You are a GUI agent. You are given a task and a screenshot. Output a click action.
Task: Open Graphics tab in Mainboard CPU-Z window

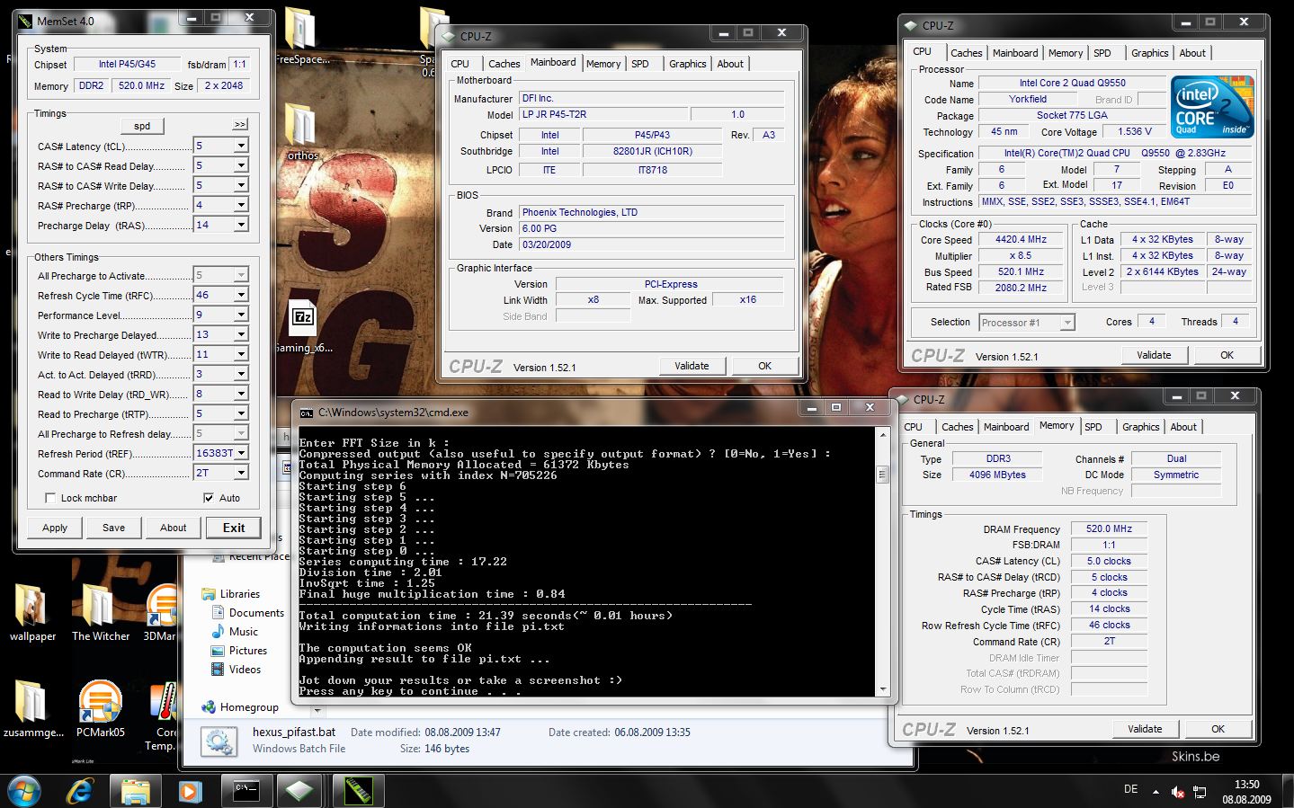pos(688,64)
